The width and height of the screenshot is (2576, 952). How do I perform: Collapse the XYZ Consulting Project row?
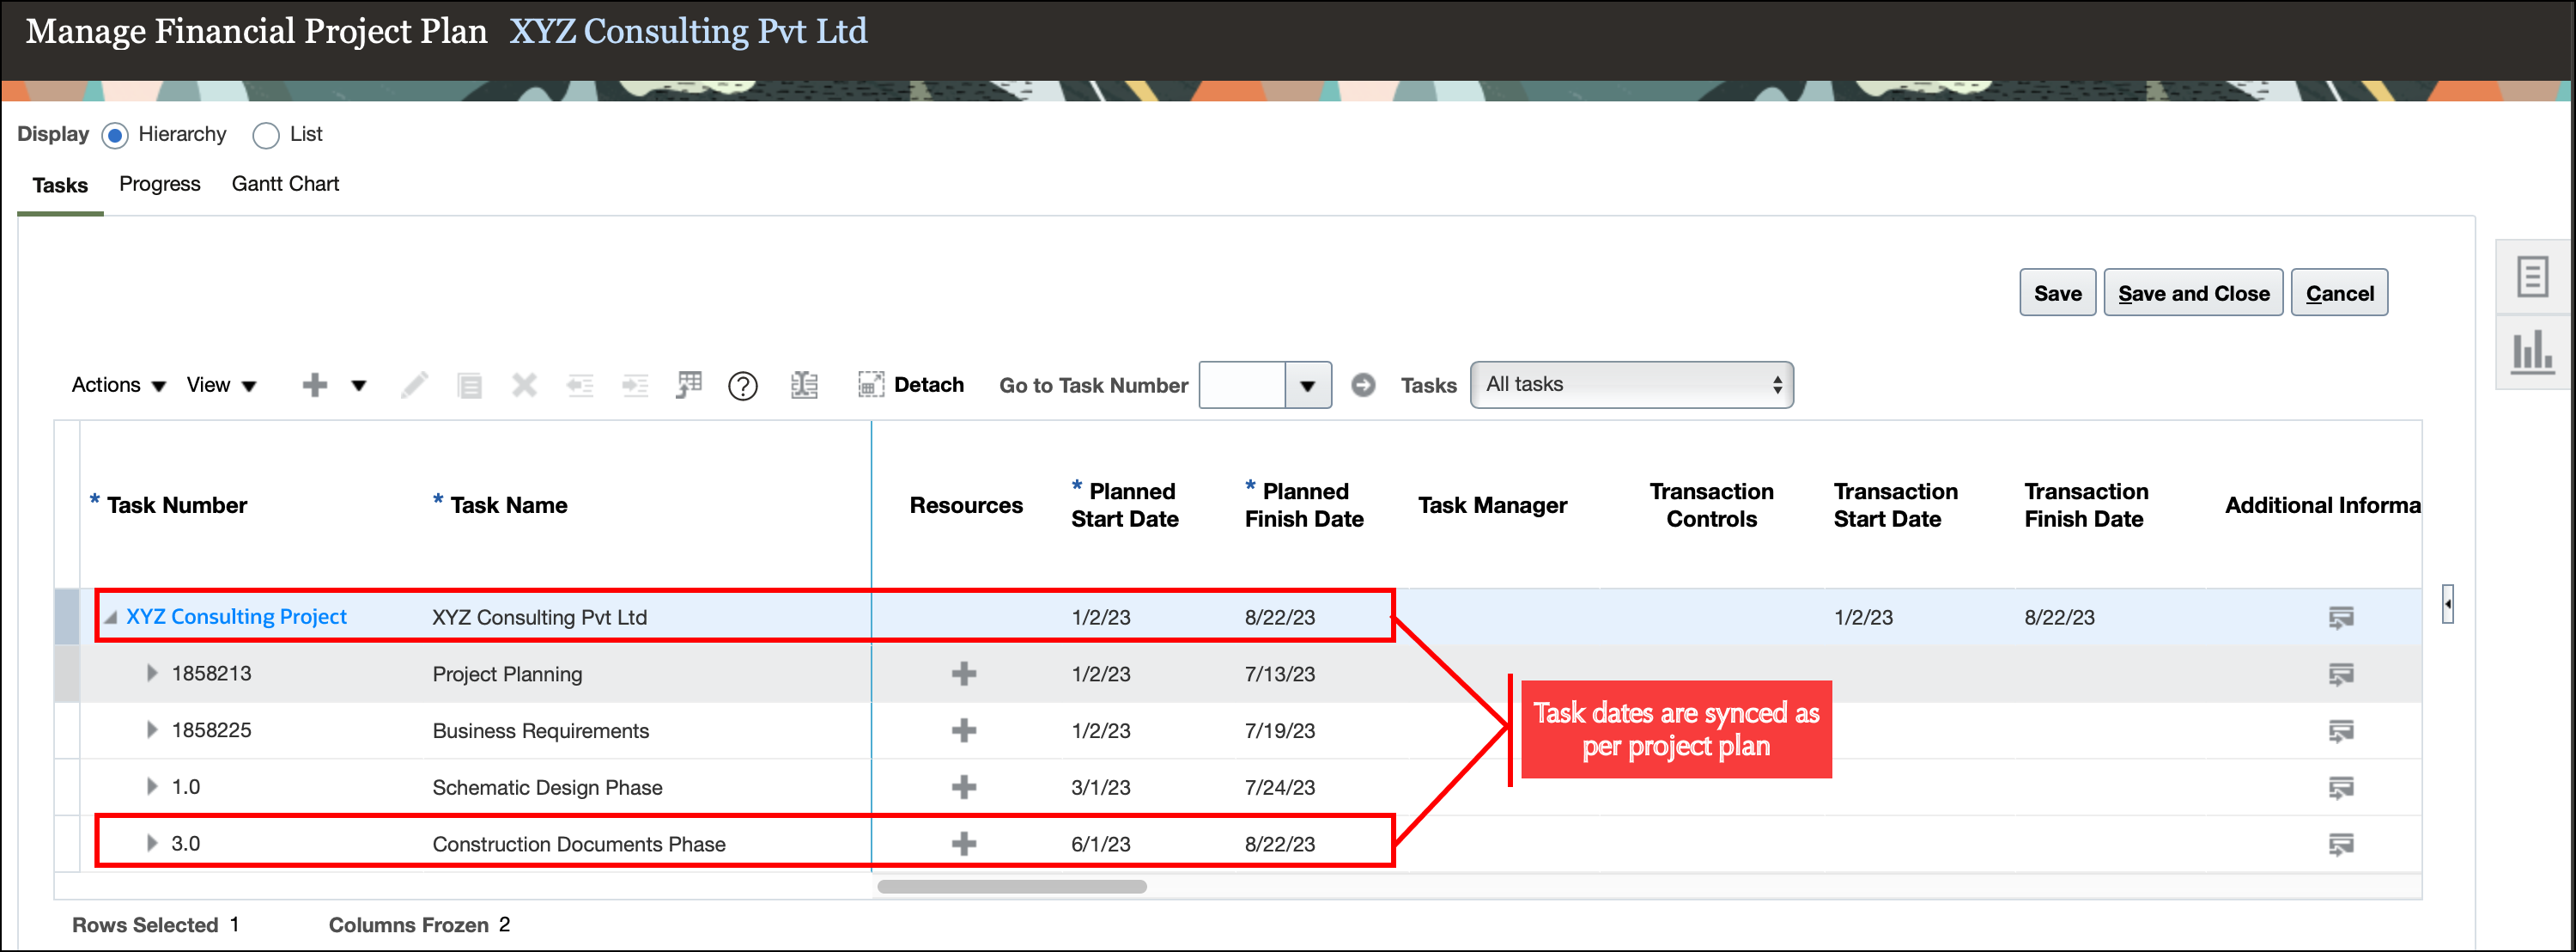click(111, 618)
